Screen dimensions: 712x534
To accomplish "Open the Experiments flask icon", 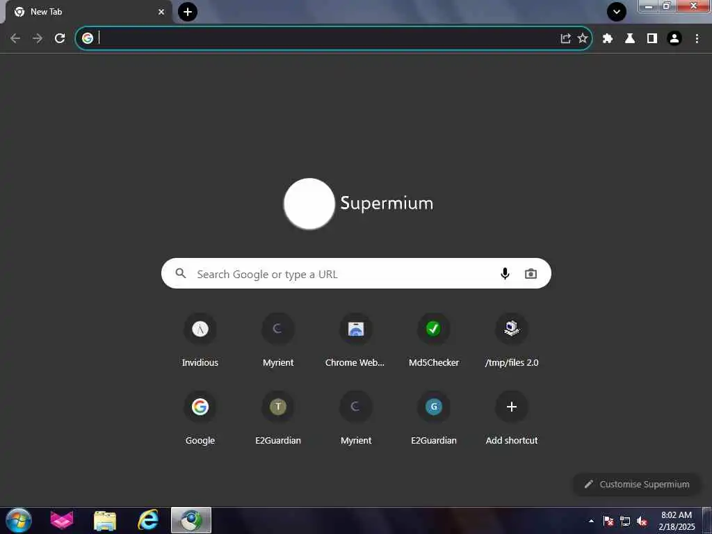I will [x=630, y=39].
